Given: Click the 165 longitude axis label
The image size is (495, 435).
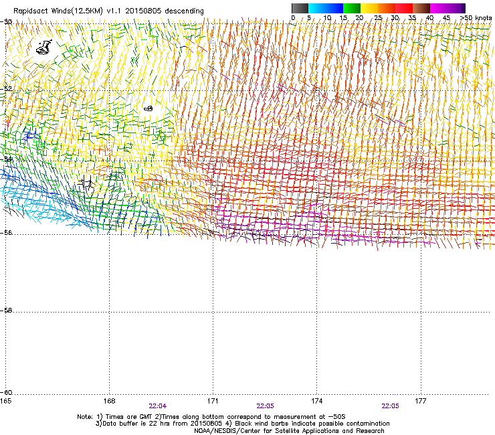Looking at the screenshot, I should click(x=5, y=401).
